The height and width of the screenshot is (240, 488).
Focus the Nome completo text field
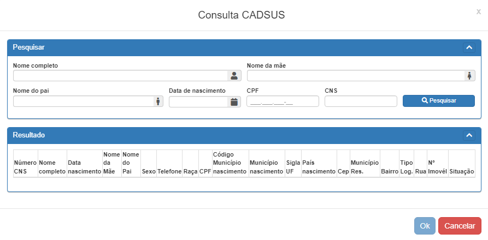coord(120,76)
